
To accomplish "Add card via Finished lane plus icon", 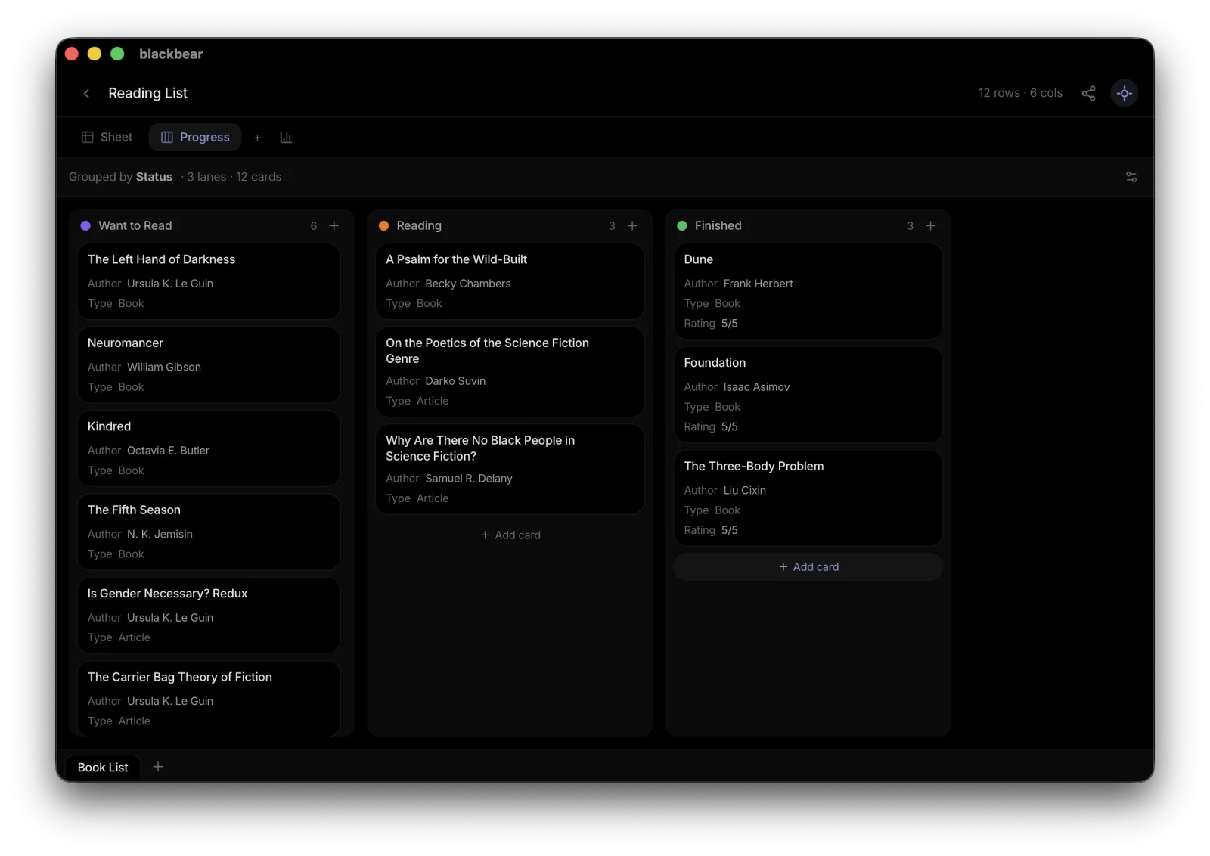I will pos(930,226).
